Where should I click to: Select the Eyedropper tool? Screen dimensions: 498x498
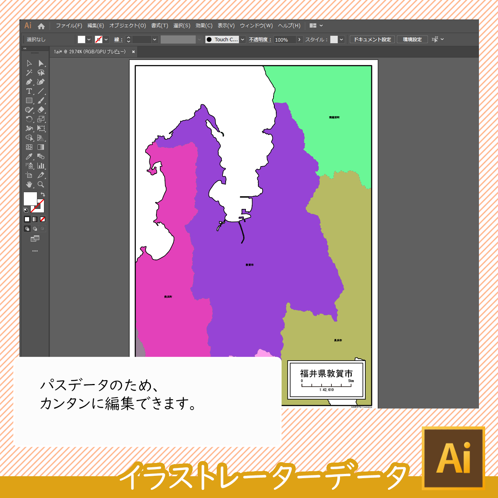(x=29, y=157)
